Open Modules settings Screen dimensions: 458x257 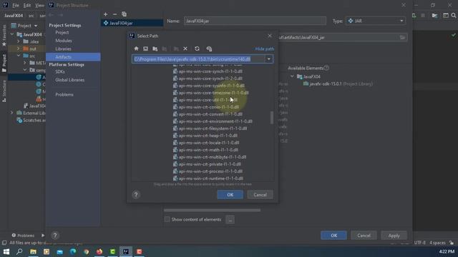point(64,41)
